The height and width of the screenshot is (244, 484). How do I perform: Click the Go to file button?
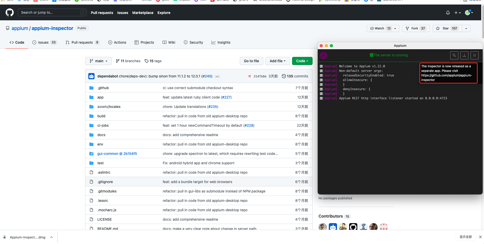pyautogui.click(x=251, y=61)
